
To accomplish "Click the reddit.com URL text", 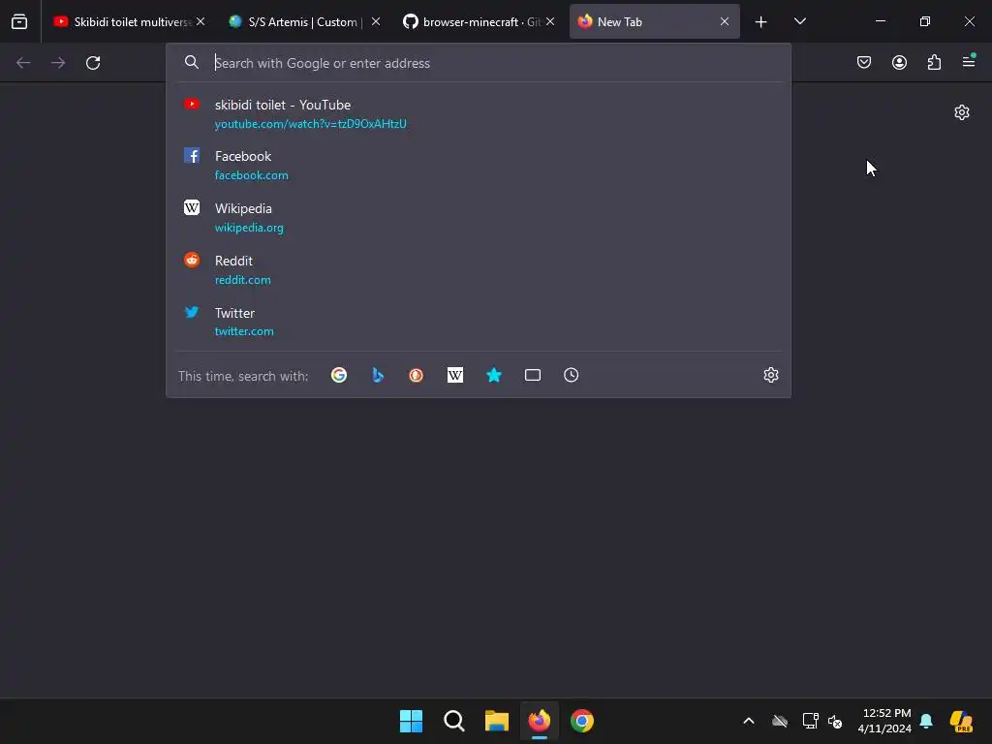I will coord(242,280).
